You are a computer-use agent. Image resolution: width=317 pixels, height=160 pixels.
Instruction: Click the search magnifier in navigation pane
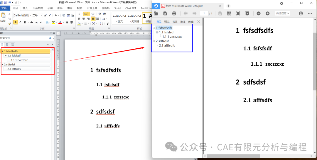coord(50,38)
